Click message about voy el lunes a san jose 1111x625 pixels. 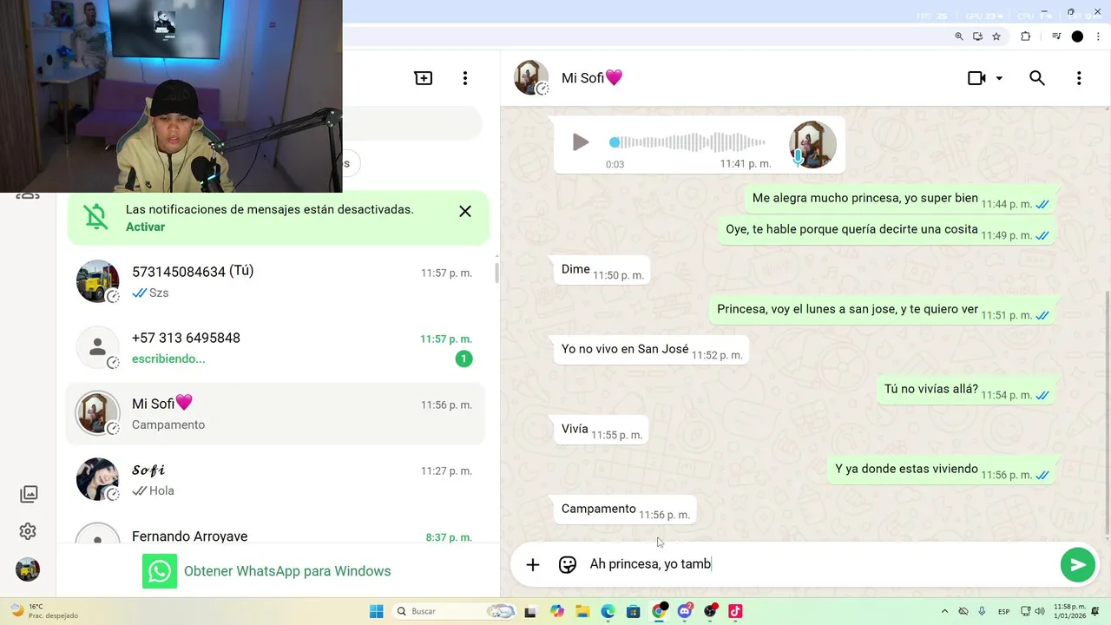pos(883,311)
